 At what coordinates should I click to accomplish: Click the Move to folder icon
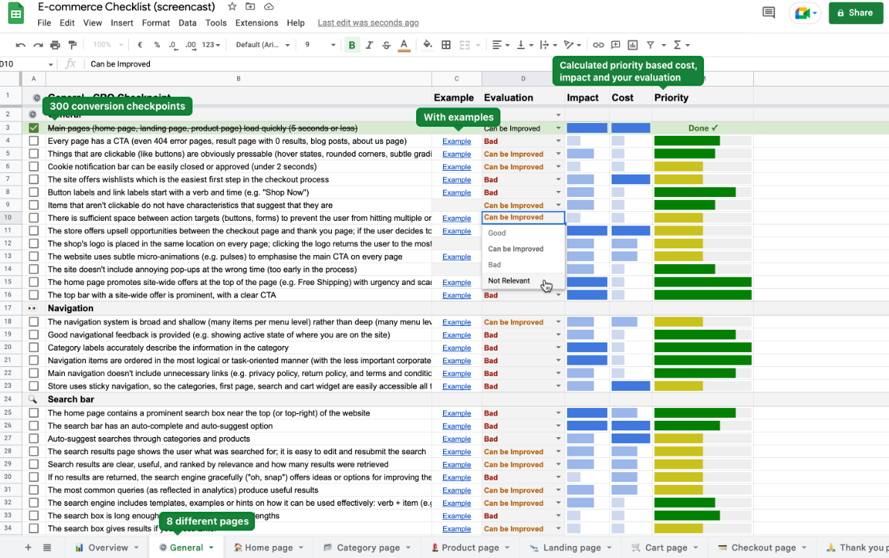pos(250,7)
